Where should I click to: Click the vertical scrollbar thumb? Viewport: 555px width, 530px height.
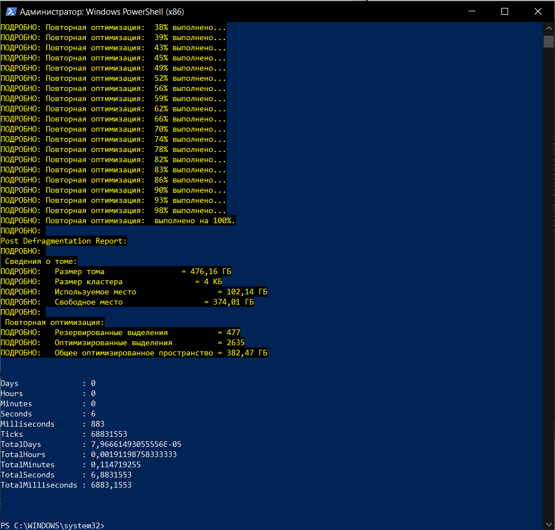[549, 41]
